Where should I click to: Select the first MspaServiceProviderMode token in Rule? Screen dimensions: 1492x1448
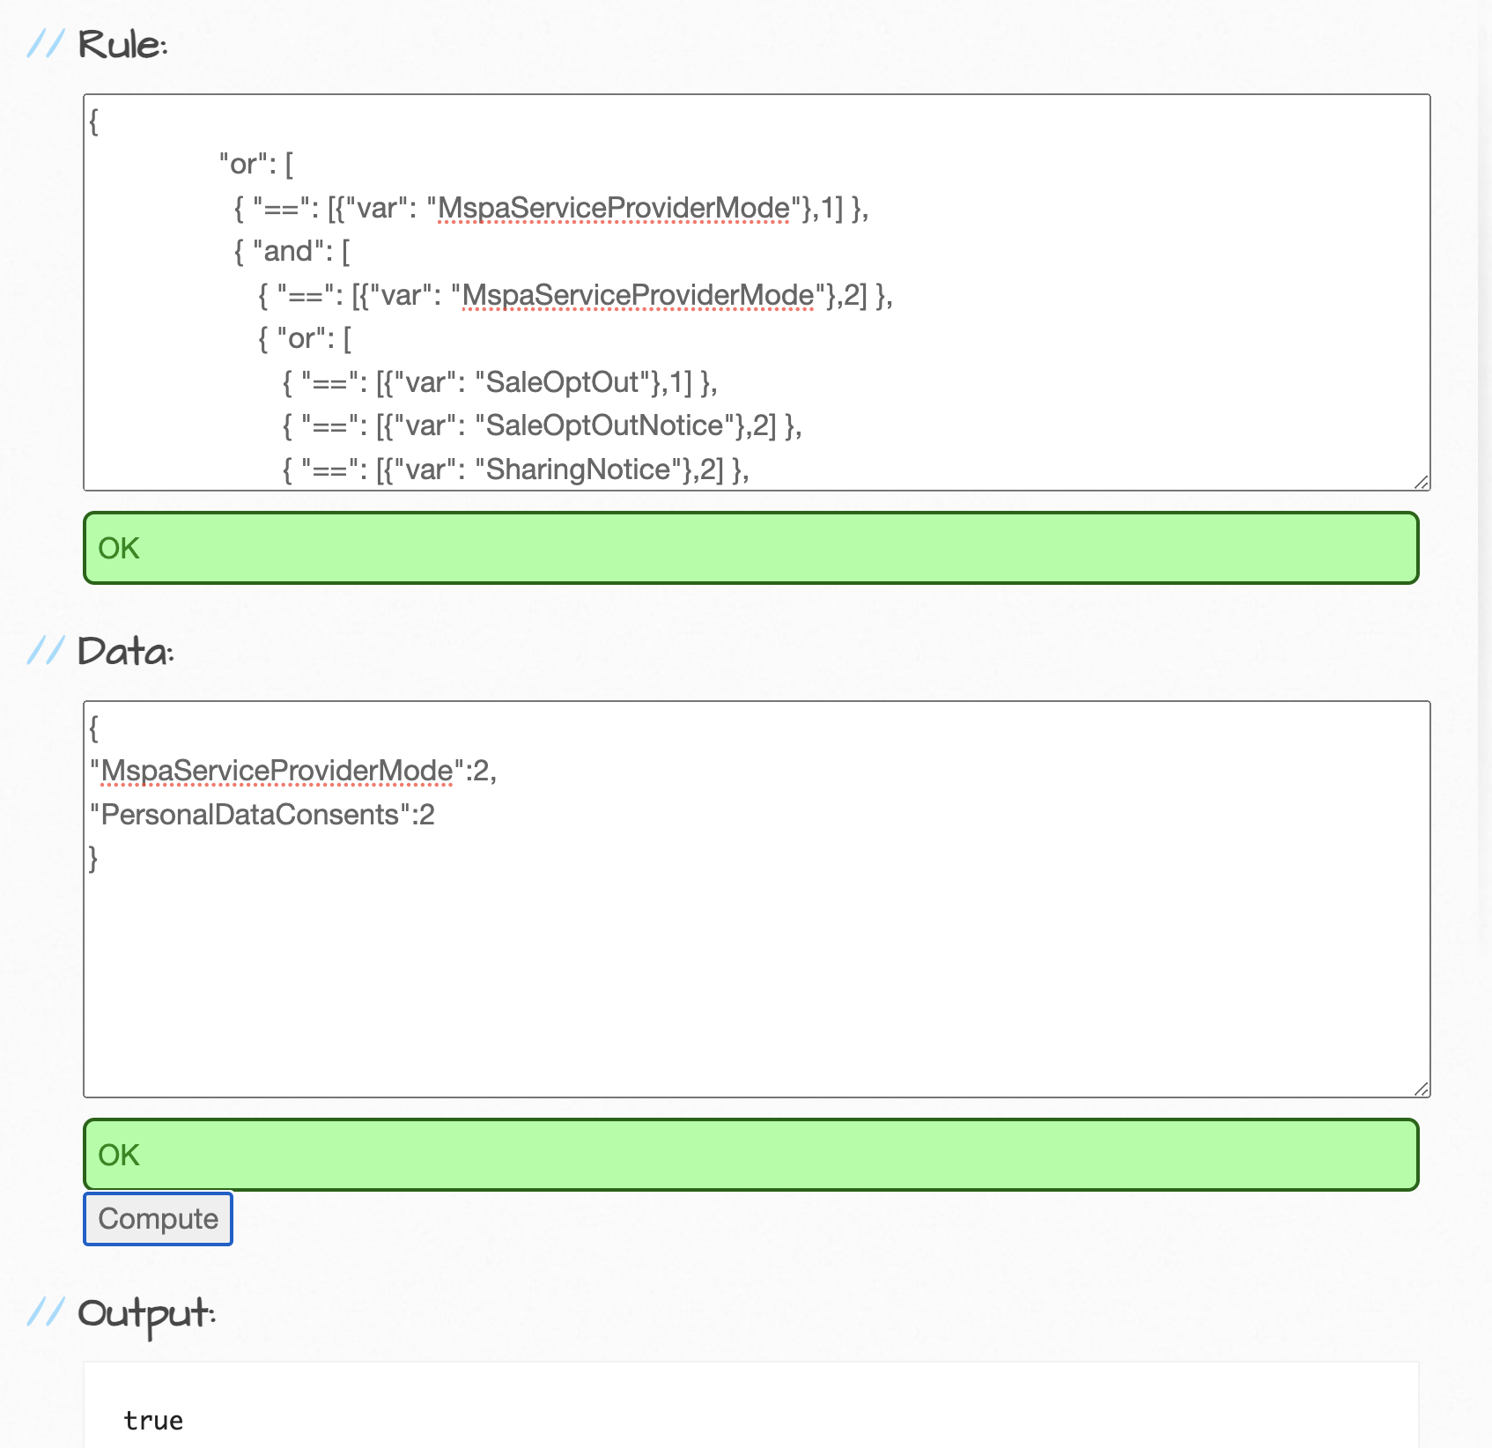point(612,209)
